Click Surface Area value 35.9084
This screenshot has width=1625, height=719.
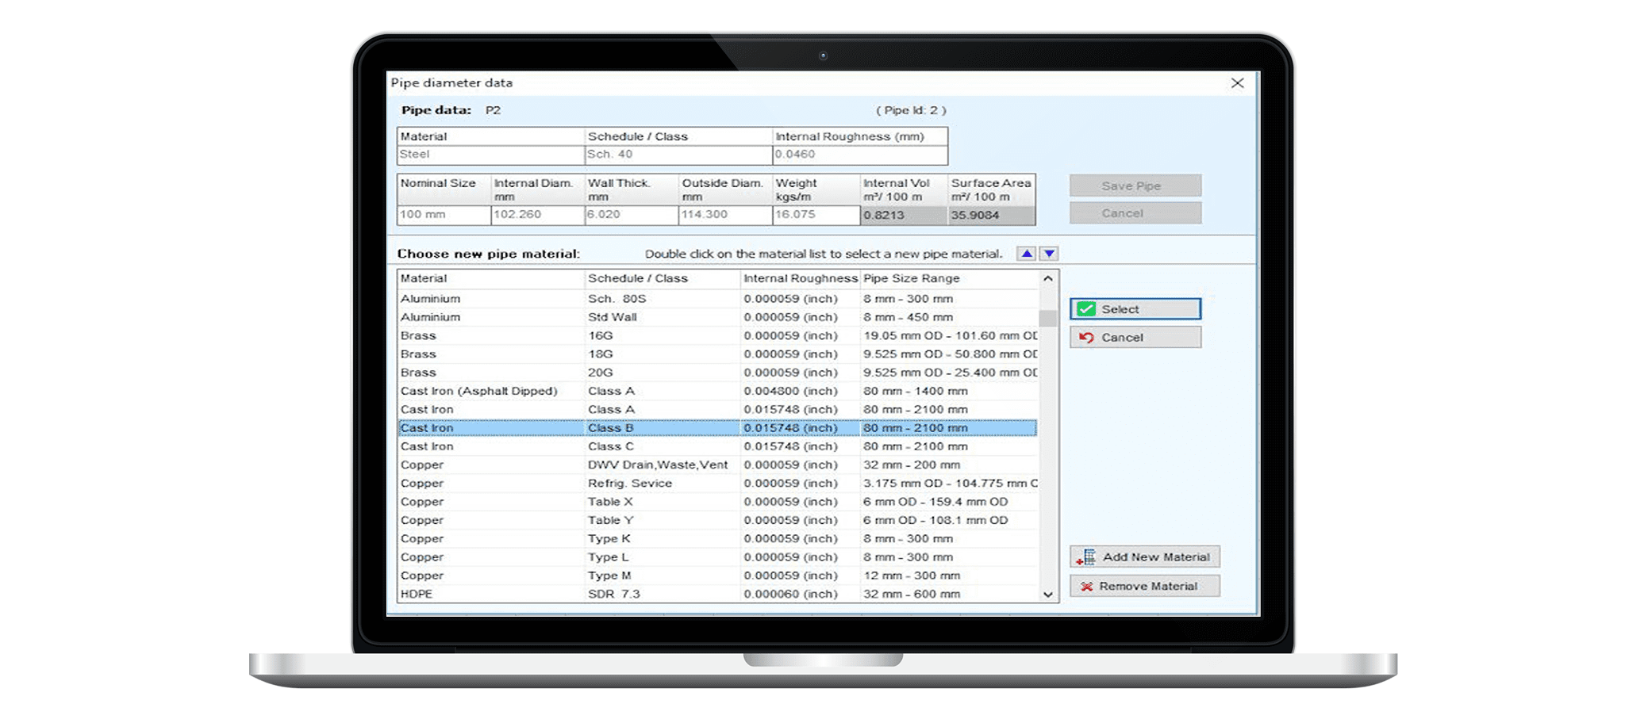992,215
